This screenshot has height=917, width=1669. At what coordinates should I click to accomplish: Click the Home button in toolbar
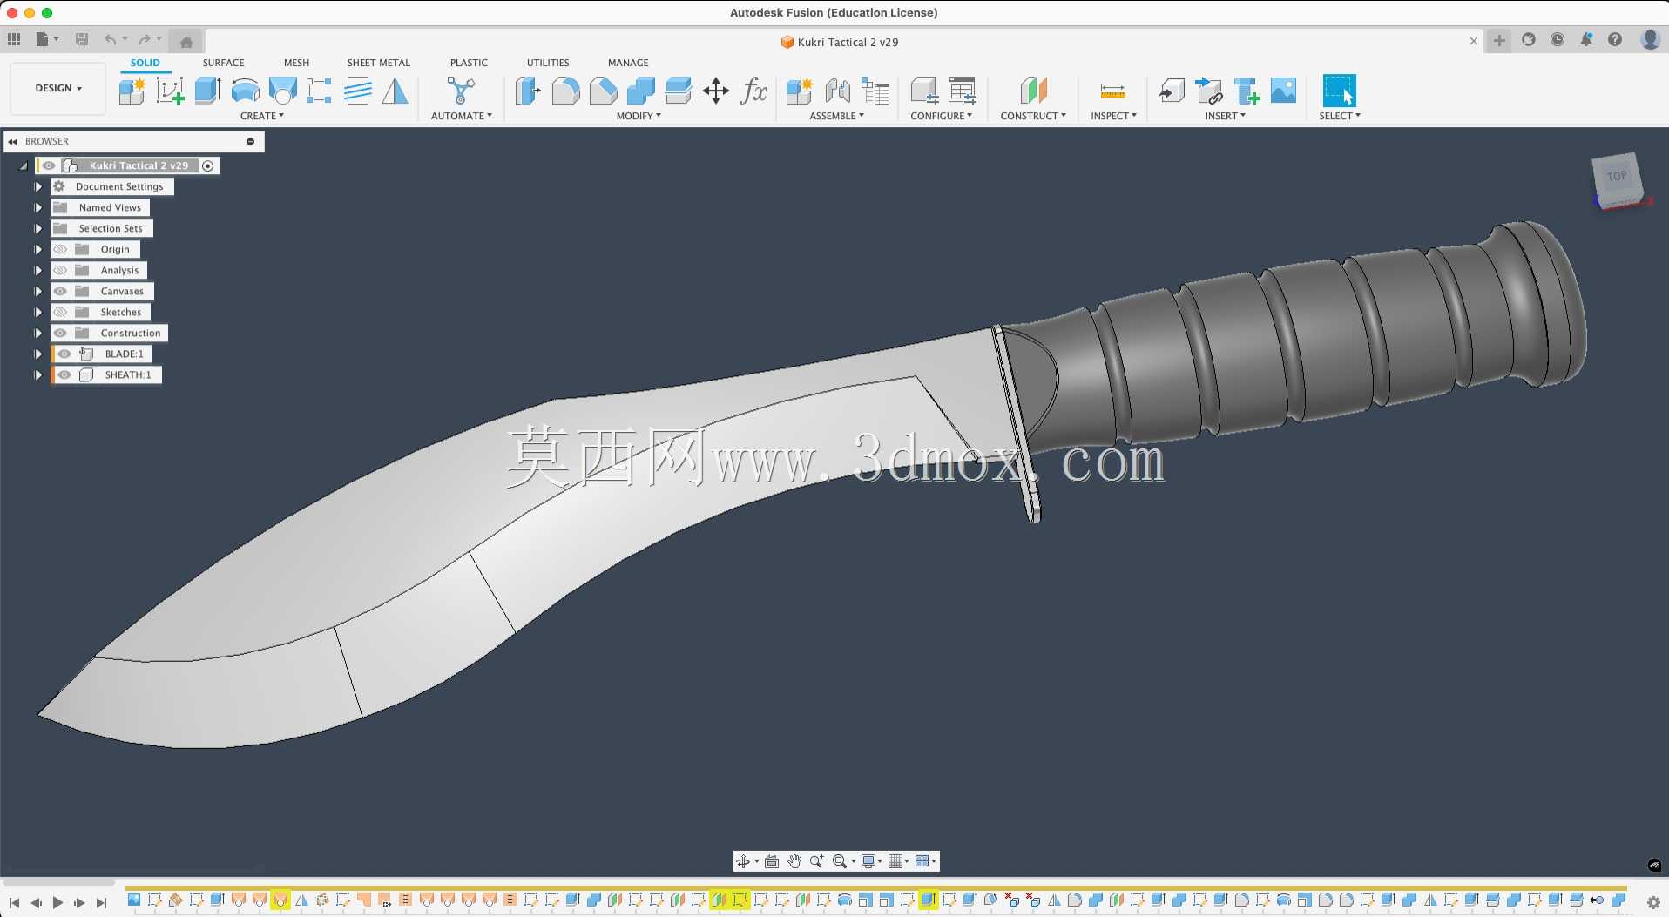pos(186,41)
